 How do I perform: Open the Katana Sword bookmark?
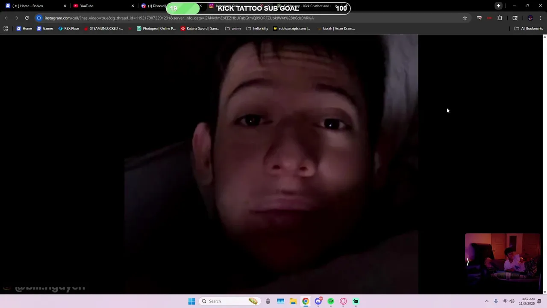(x=200, y=29)
